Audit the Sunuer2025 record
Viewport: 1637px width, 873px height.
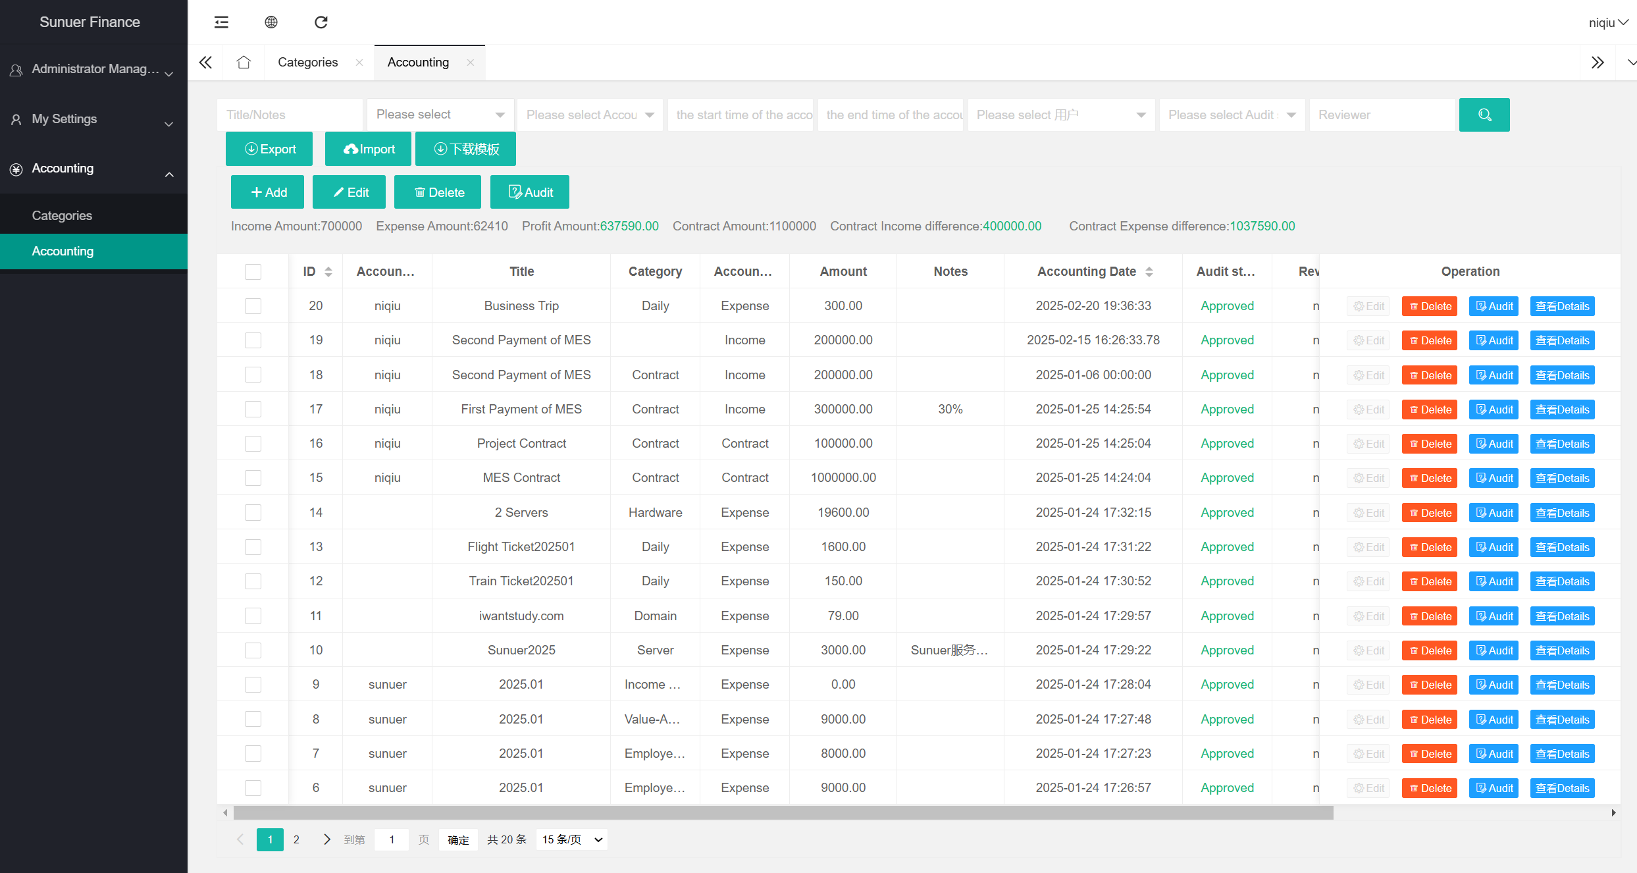click(x=1494, y=650)
